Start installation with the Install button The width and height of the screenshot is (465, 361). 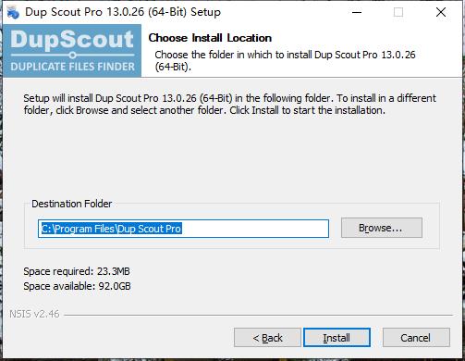coord(337,338)
